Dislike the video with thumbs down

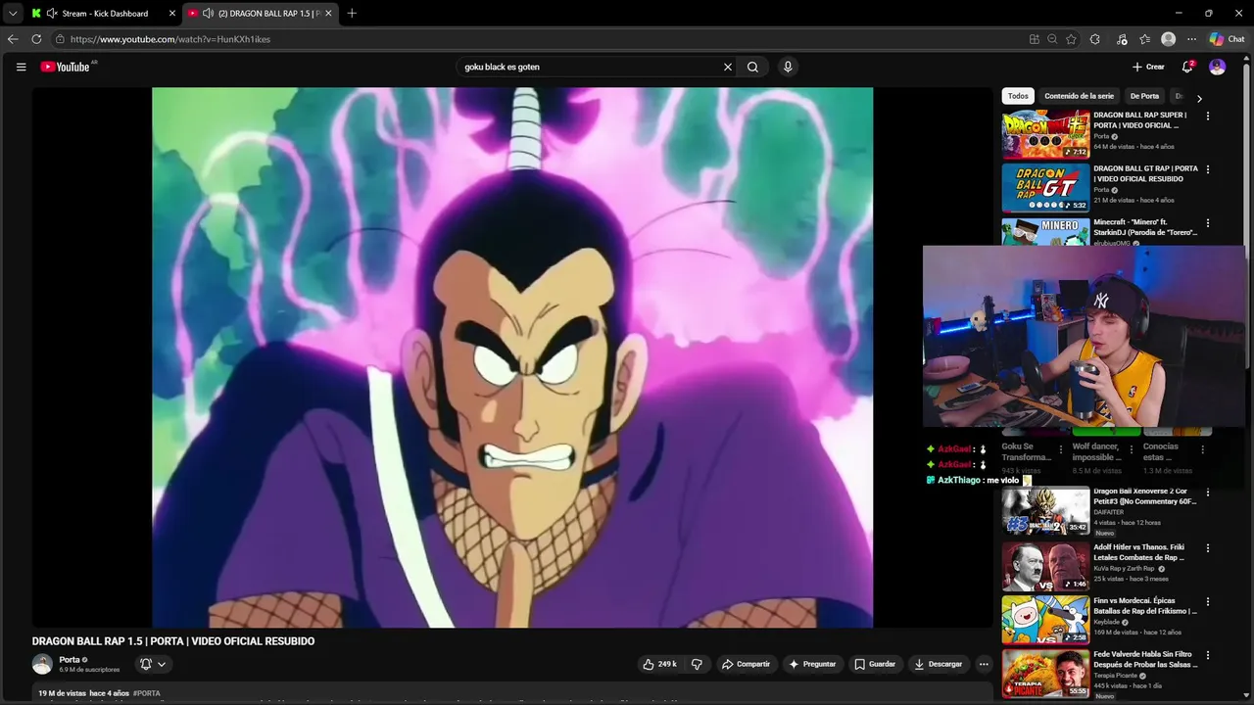pyautogui.click(x=697, y=664)
